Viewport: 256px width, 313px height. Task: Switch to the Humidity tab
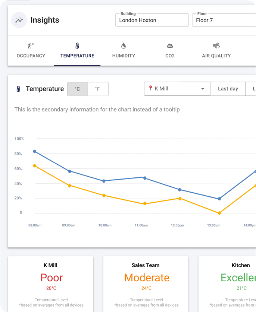tap(124, 51)
